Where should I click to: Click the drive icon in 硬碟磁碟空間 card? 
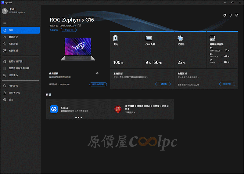(212, 38)
